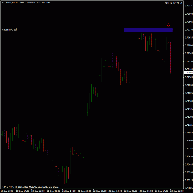Viewport: 193px width, 193px height.
Task: Click the FxPro MT4 copyright text
Action: [30, 187]
